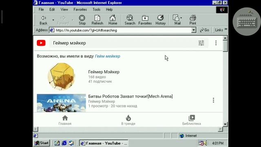Click the quick launch icon right of Internet Explorer
261x147 pixels.
(71, 143)
